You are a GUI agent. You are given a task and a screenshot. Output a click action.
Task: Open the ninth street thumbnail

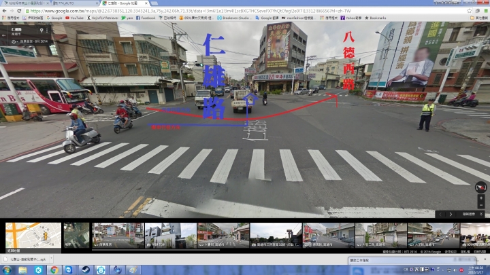(433, 235)
